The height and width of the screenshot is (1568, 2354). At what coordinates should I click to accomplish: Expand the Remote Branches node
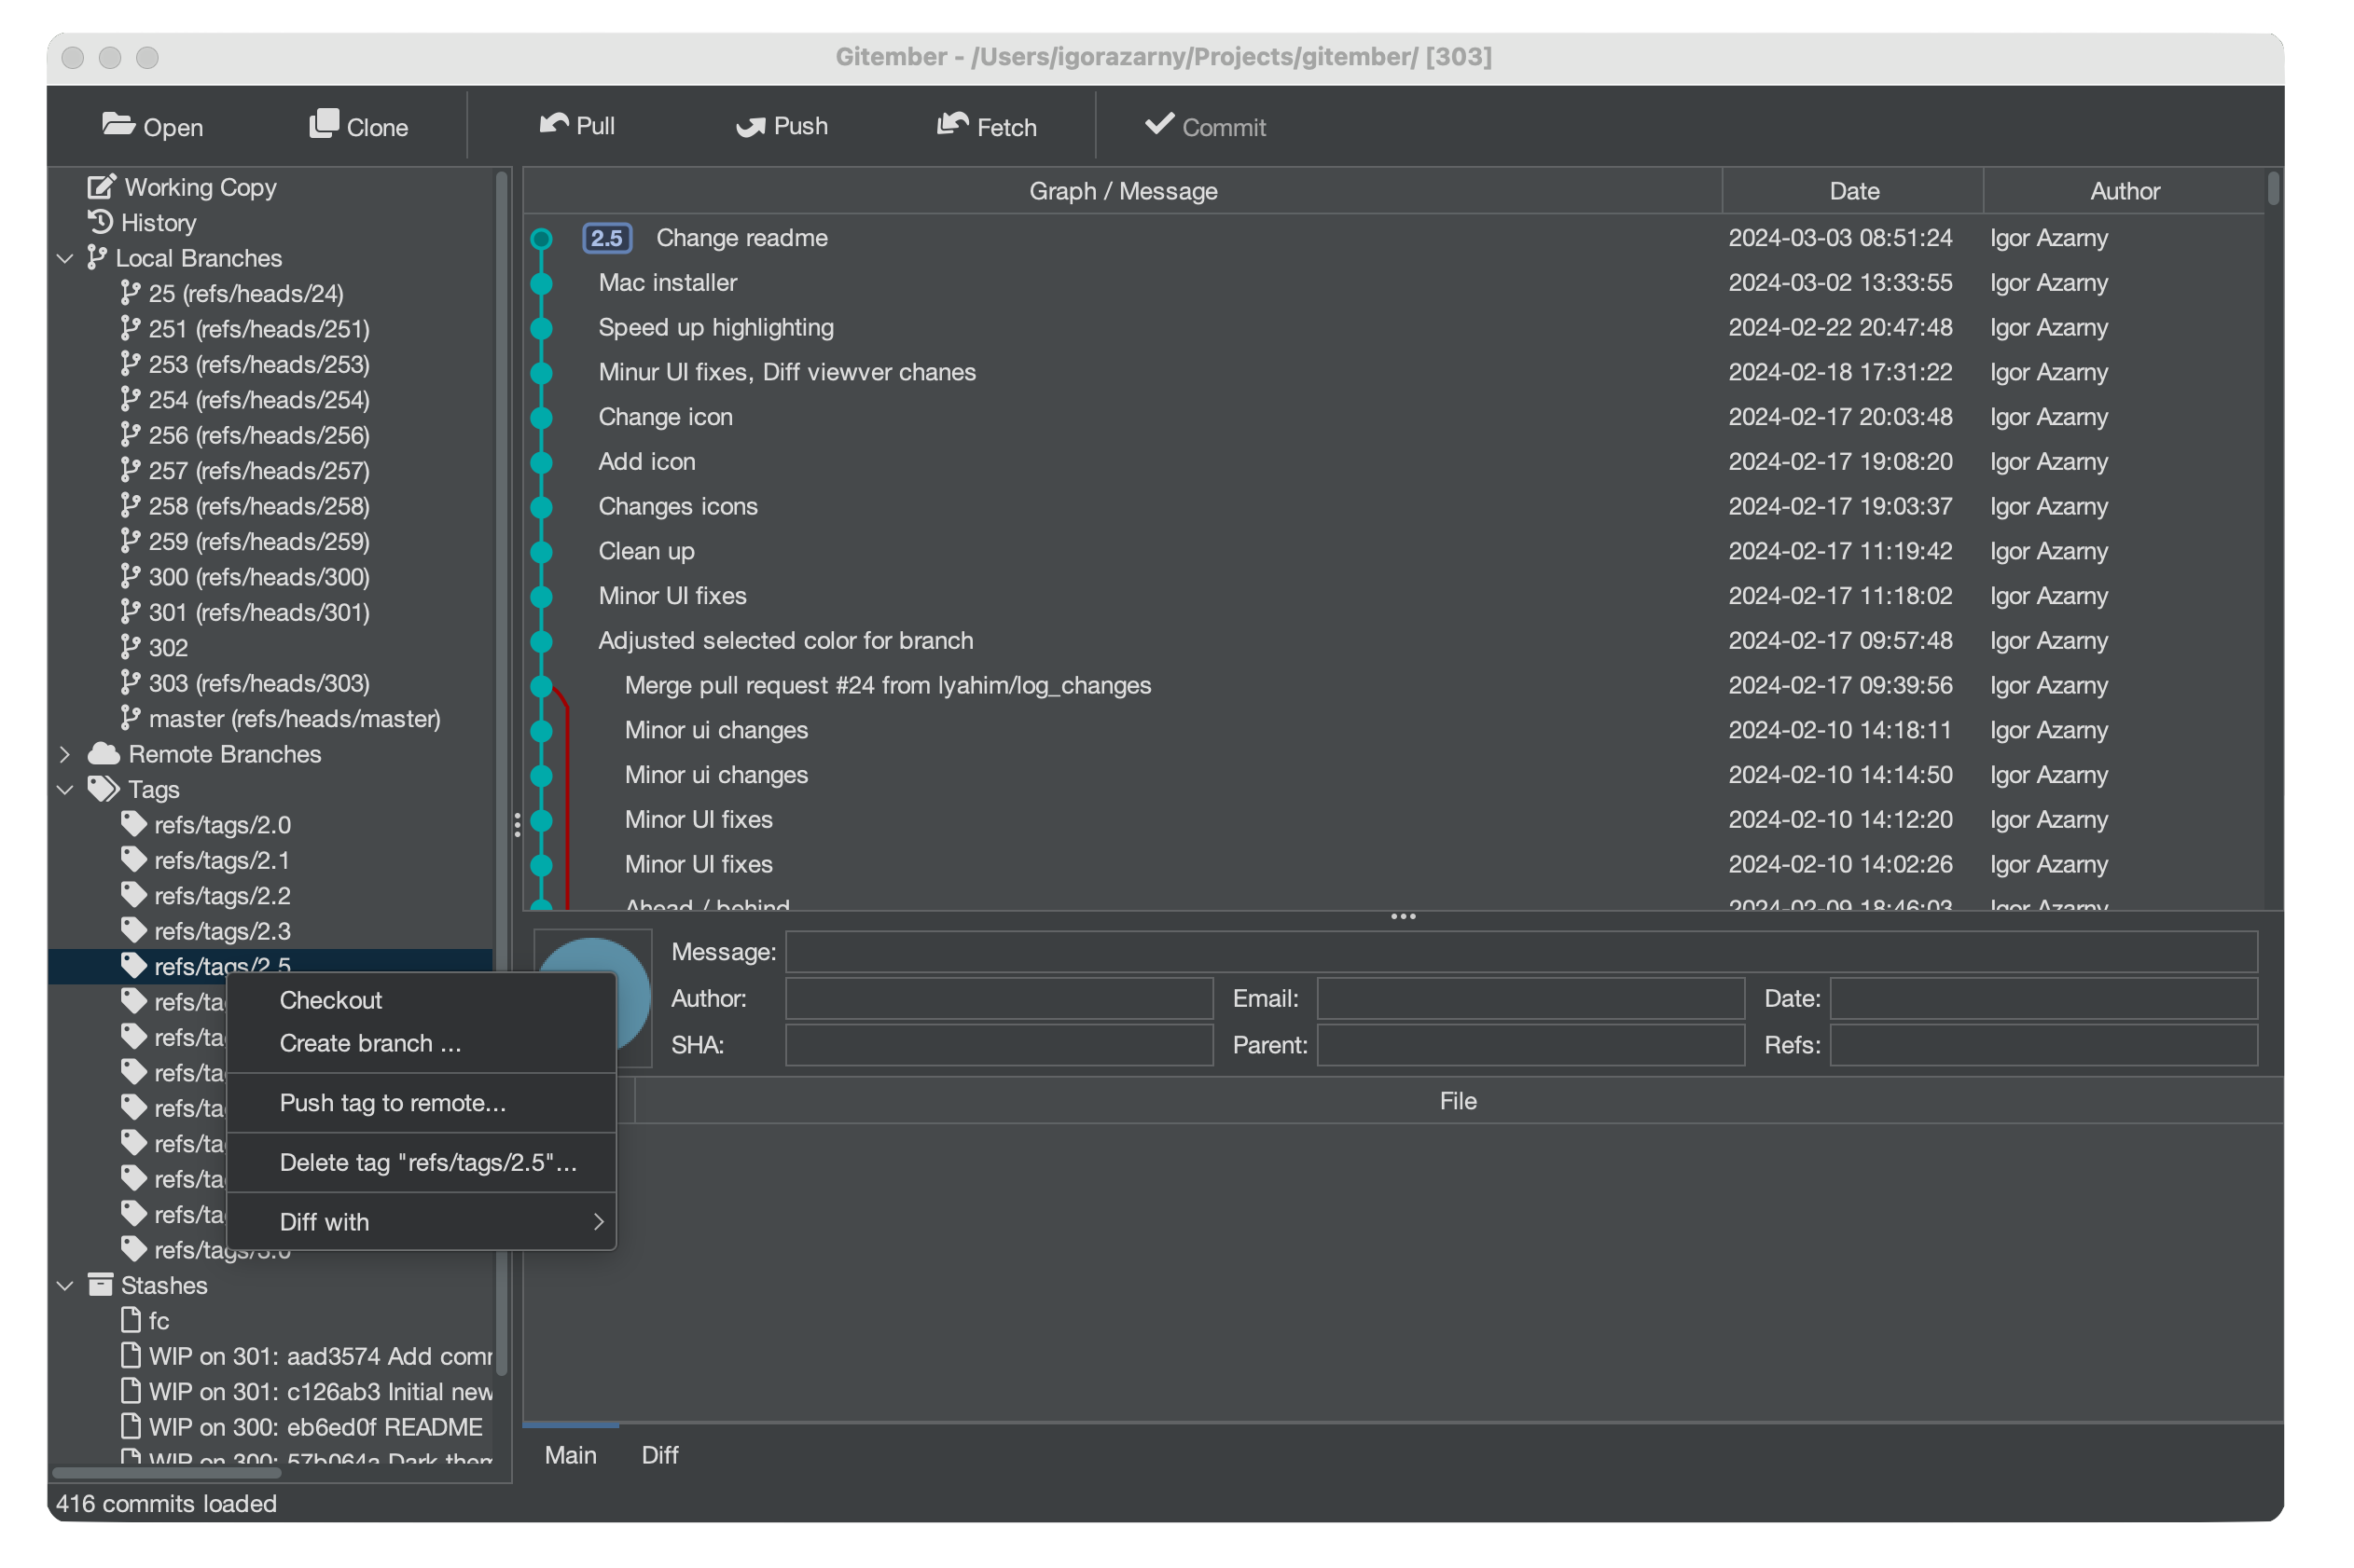coord(66,754)
